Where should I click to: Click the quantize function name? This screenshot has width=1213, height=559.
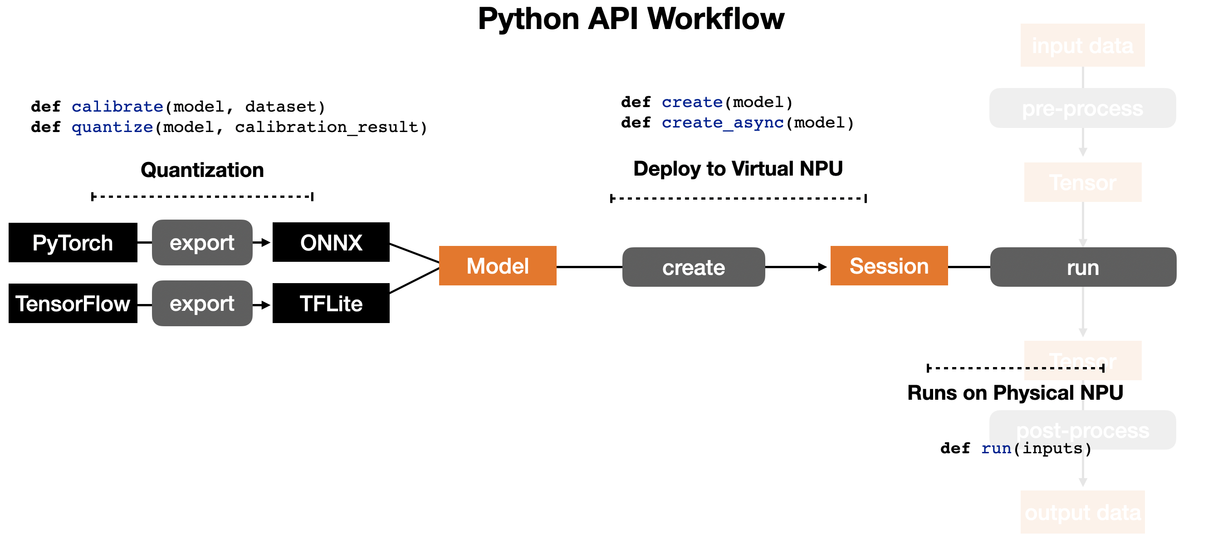[x=112, y=127]
